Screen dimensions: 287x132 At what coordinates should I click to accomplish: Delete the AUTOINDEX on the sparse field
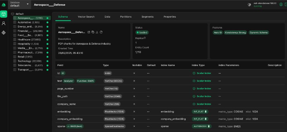coord(208,126)
